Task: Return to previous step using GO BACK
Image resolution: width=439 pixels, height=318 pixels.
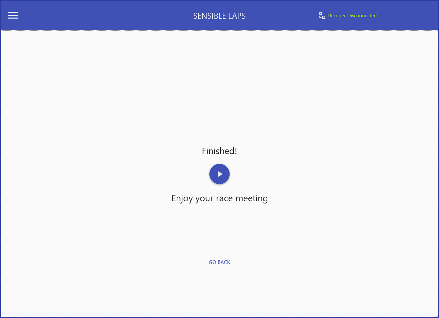Action: (219, 262)
